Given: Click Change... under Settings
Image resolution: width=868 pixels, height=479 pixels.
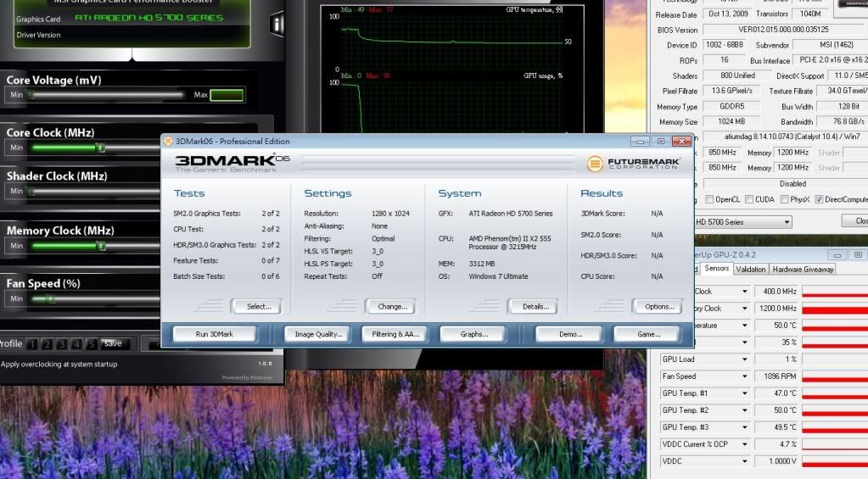Looking at the screenshot, I should click(x=393, y=306).
